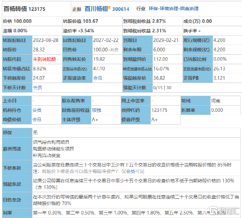The height and width of the screenshot is (218, 242).
Task: Click the 网上中签率 header cell
Action: 136,101
